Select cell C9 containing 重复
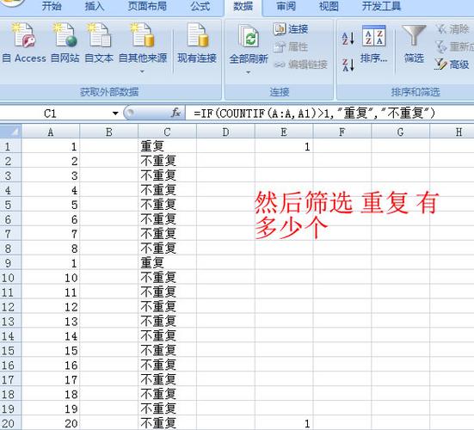474x430 pixels. tap(167, 263)
